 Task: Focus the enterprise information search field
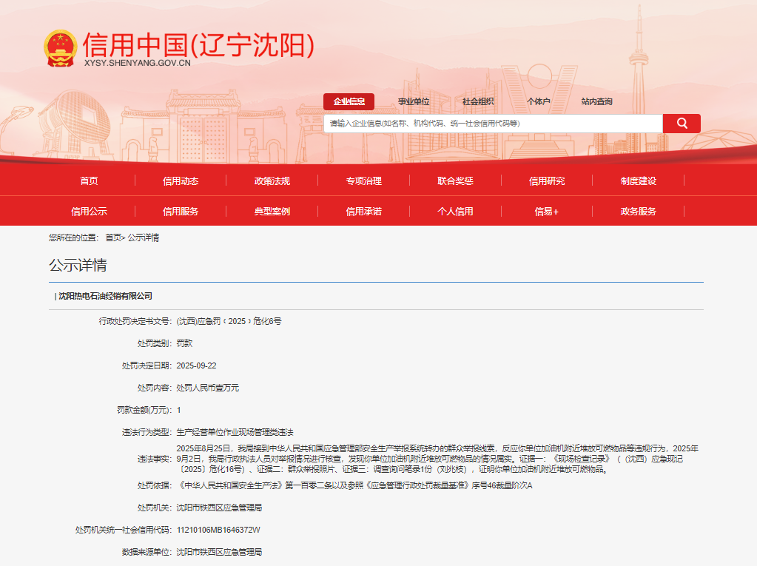[x=493, y=124]
